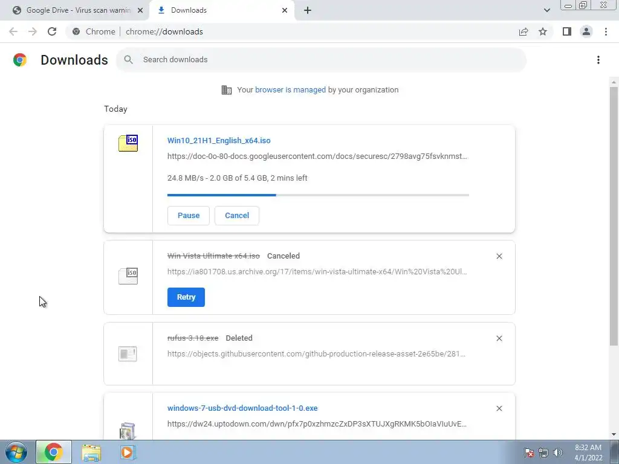Click the download speed and size status line

click(237, 178)
